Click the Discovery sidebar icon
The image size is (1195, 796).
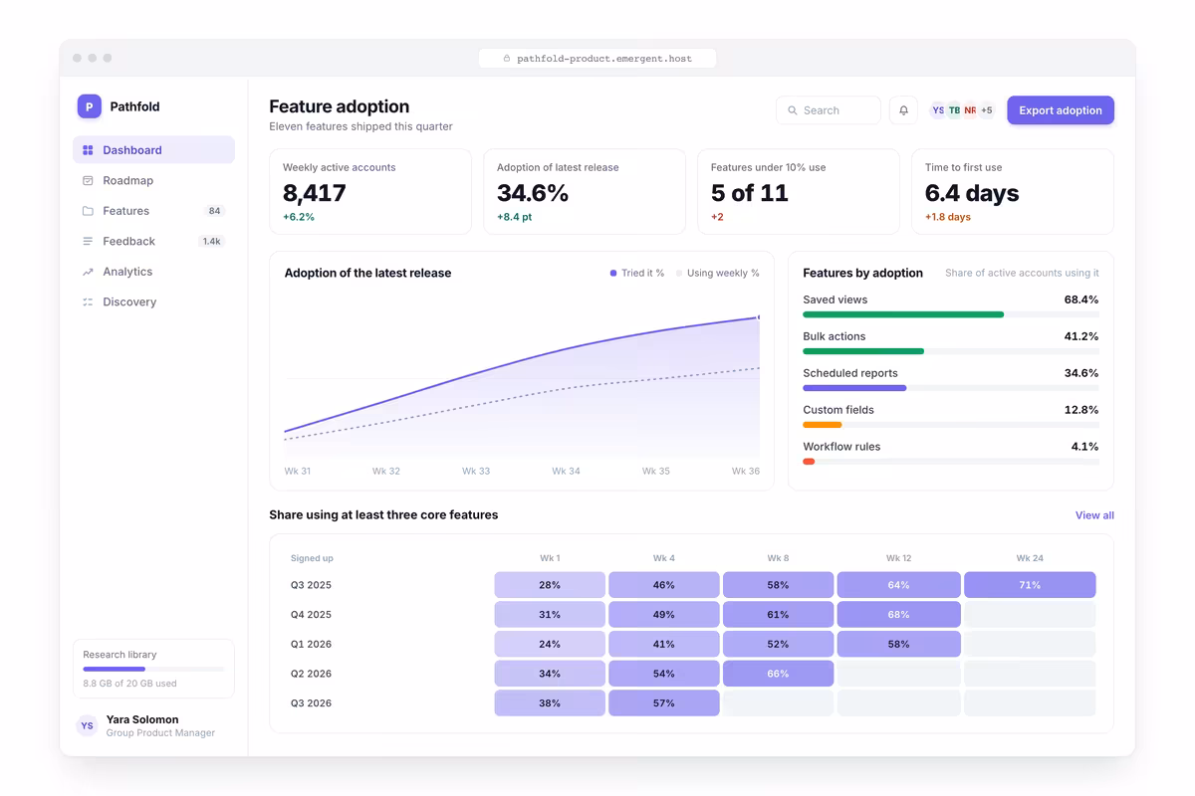point(88,301)
